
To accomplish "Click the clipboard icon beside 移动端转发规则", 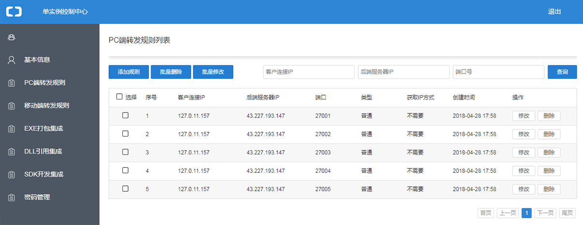I will 12,106.
